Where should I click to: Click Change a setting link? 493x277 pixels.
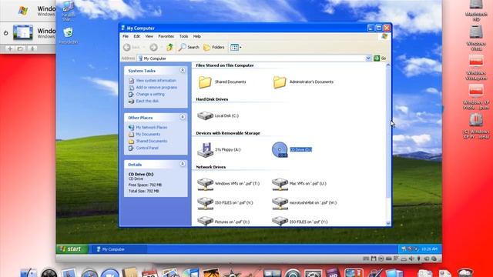(150, 94)
